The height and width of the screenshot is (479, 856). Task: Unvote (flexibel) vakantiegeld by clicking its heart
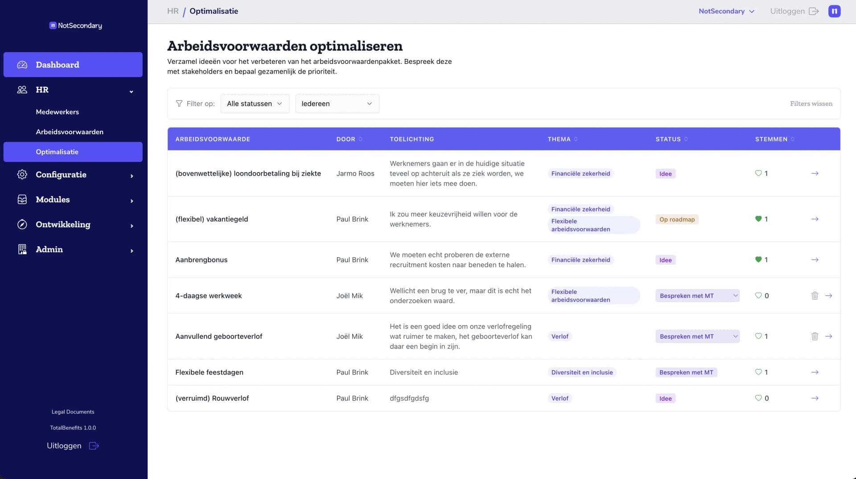[x=758, y=219]
